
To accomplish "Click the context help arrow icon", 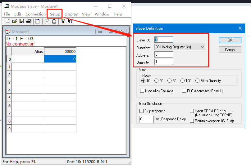I will click(70, 21).
